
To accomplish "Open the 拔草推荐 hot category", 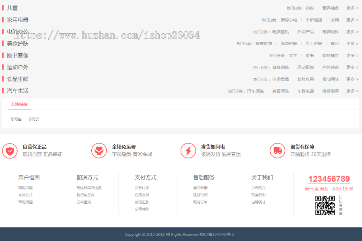I will (x=264, y=43).
